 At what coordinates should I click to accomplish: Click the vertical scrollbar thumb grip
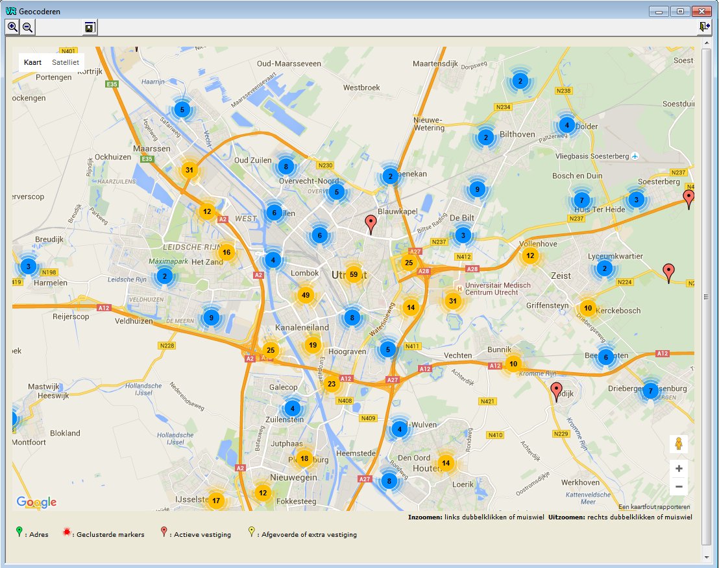[706, 297]
